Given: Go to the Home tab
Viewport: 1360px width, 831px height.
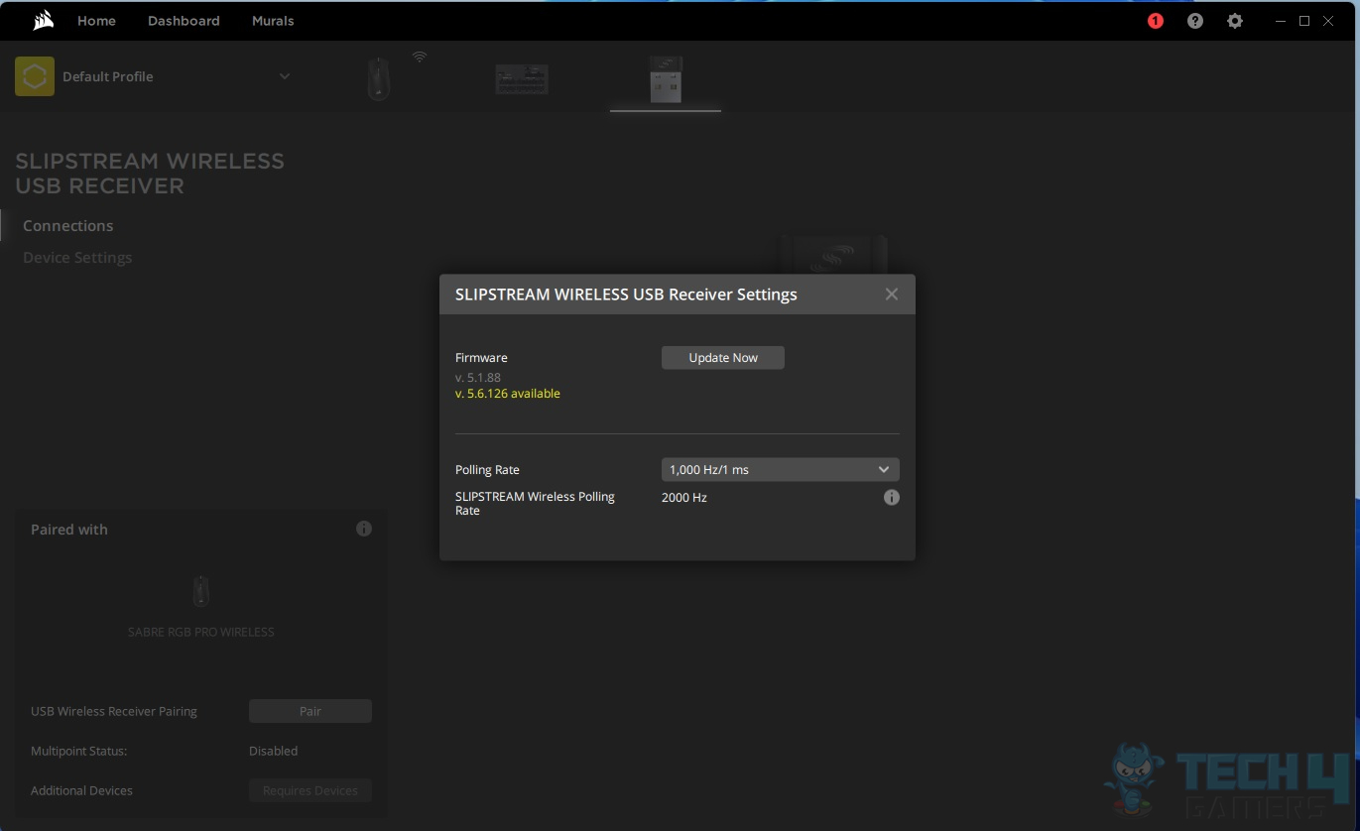Looking at the screenshot, I should 96,21.
